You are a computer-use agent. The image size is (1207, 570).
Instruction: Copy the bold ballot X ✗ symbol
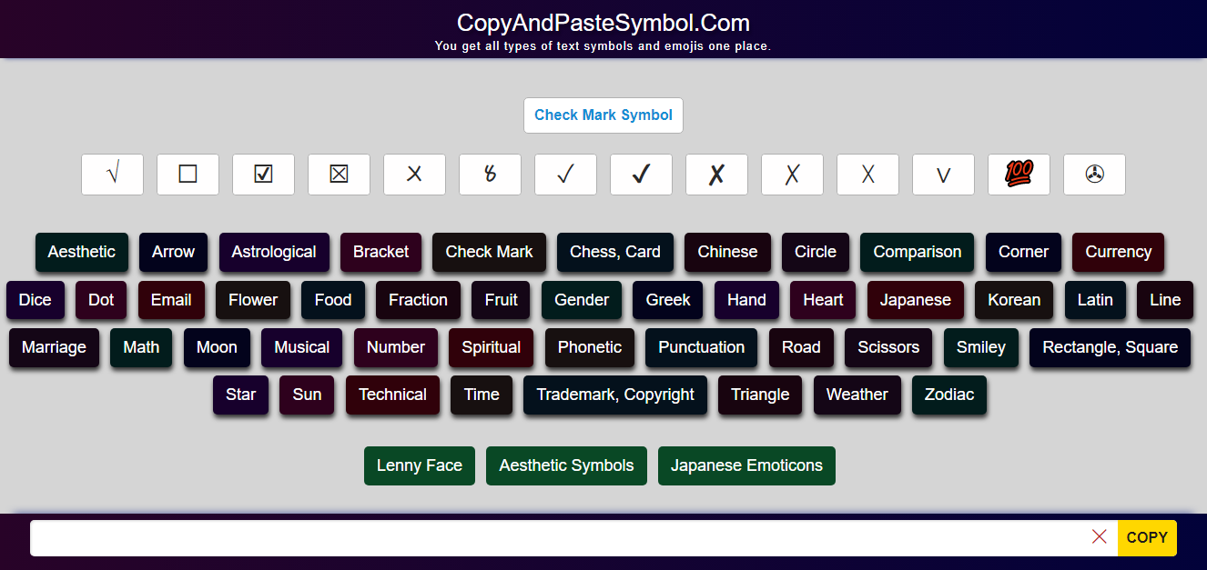(716, 175)
